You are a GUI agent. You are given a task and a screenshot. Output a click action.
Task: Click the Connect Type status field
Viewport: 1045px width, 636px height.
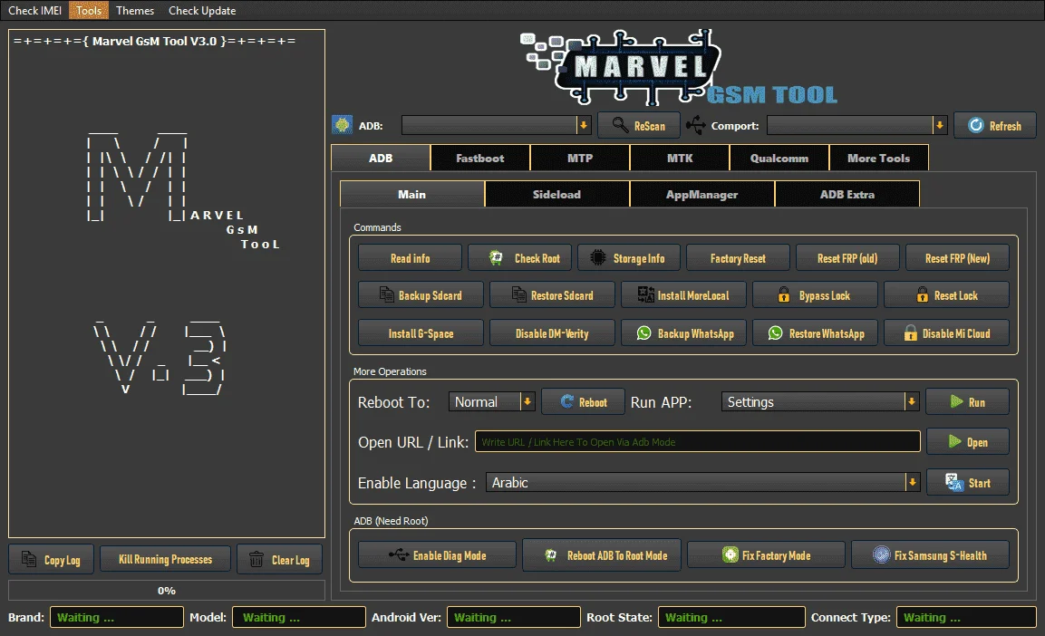965,617
